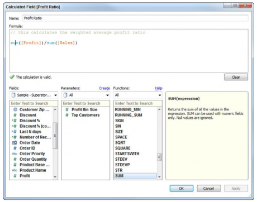Image resolution: width=257 pixels, height=202 pixels.
Task: Click the globe icon beside Customer Zip
Action: (x=15, y=109)
